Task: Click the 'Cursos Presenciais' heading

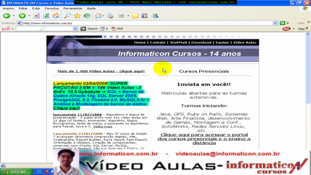Action: [204, 71]
